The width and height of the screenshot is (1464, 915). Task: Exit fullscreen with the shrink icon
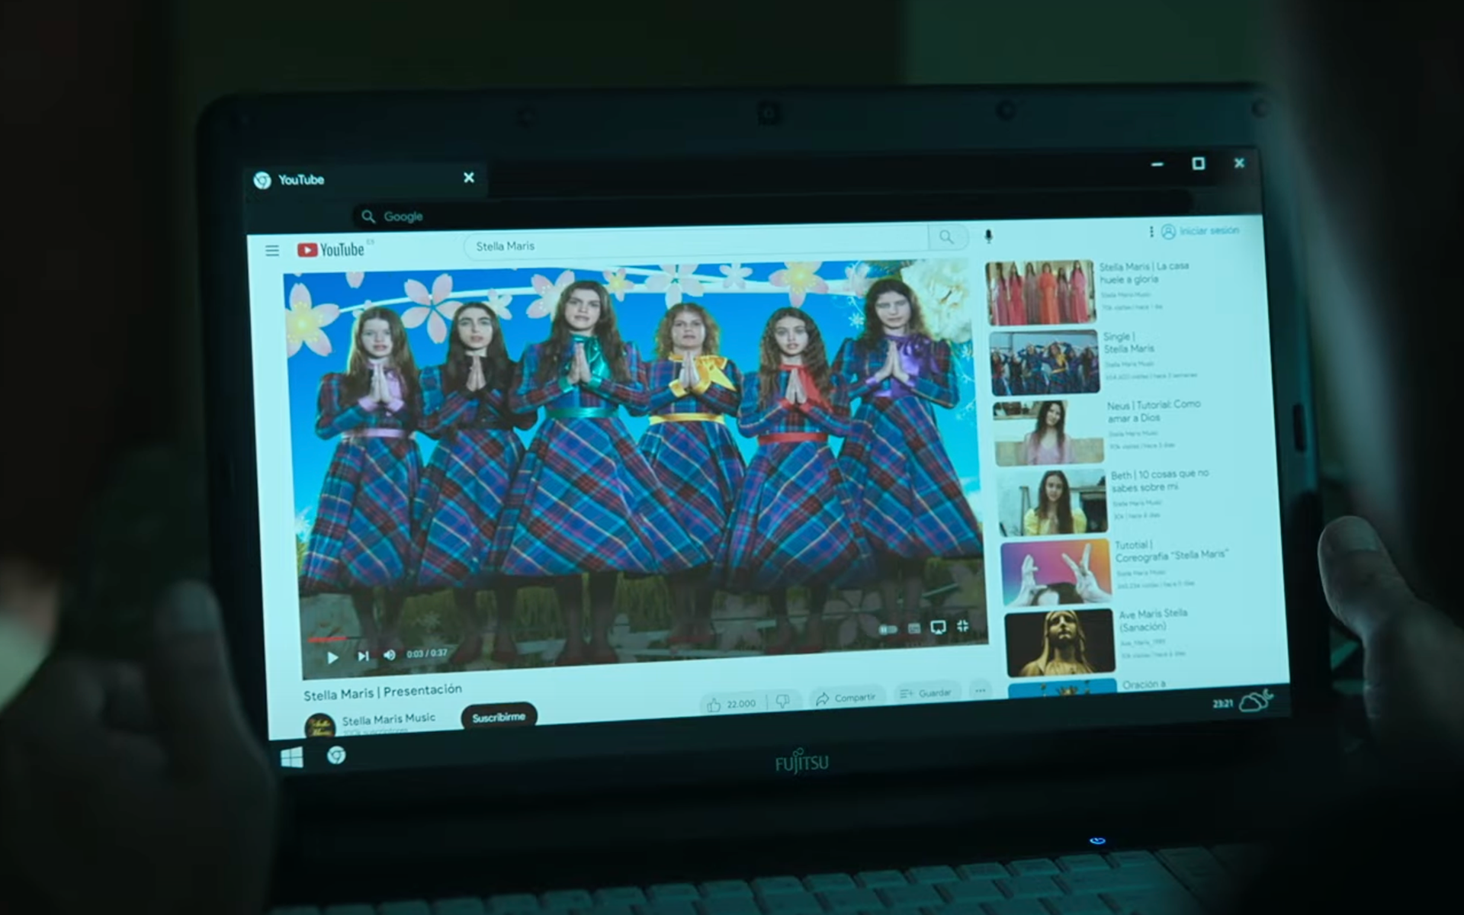[x=963, y=626]
